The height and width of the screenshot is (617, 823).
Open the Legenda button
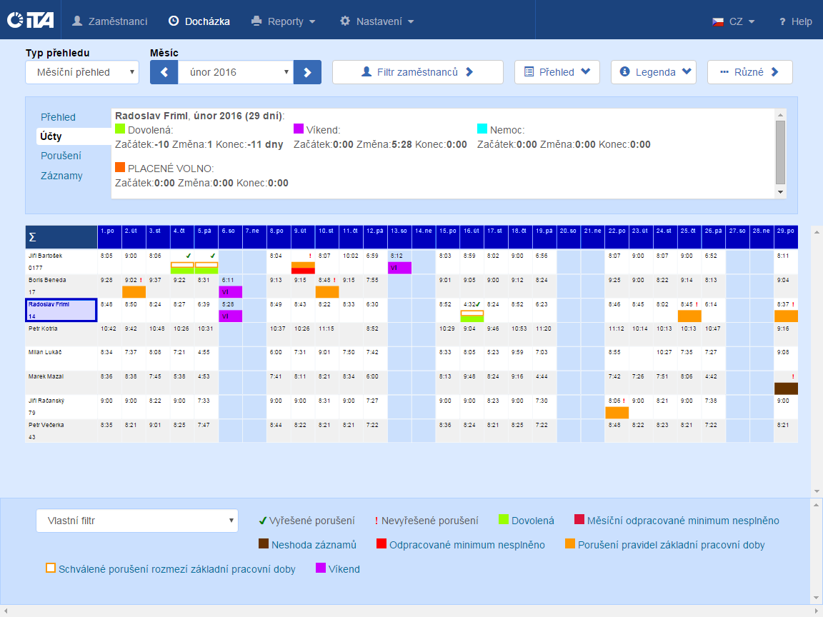(x=654, y=72)
